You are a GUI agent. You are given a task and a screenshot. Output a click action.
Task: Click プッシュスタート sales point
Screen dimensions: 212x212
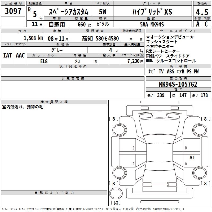coord(162,42)
